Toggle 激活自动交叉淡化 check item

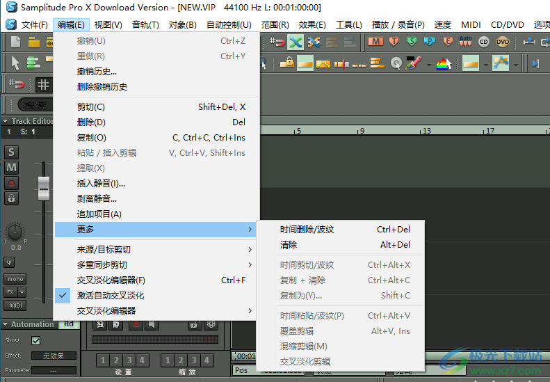[157, 296]
